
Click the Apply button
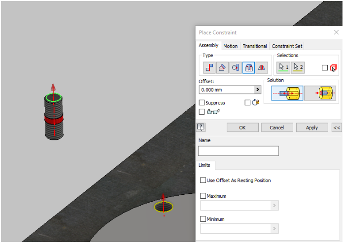click(311, 127)
